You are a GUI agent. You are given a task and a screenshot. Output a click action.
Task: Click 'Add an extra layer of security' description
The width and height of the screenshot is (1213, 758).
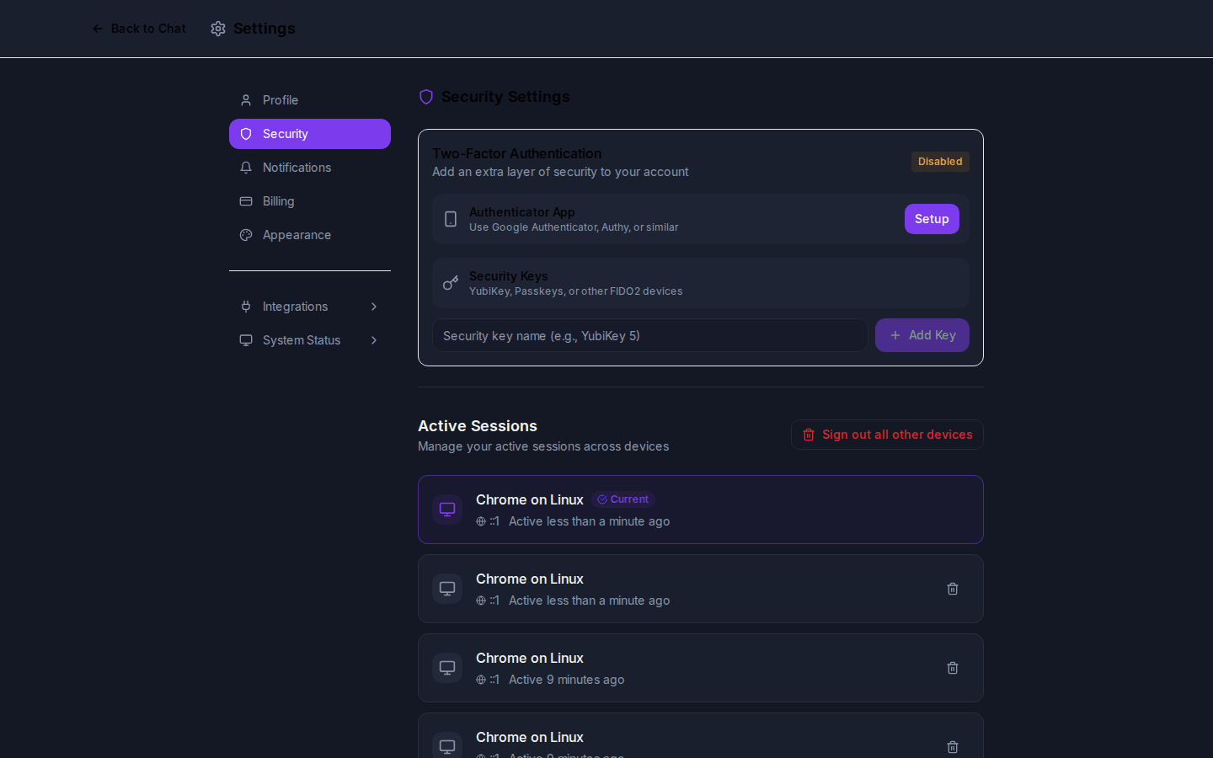coord(560,172)
